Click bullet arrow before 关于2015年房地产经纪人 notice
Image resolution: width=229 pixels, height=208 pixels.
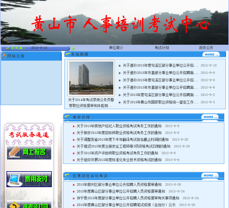[x=74, y=126]
